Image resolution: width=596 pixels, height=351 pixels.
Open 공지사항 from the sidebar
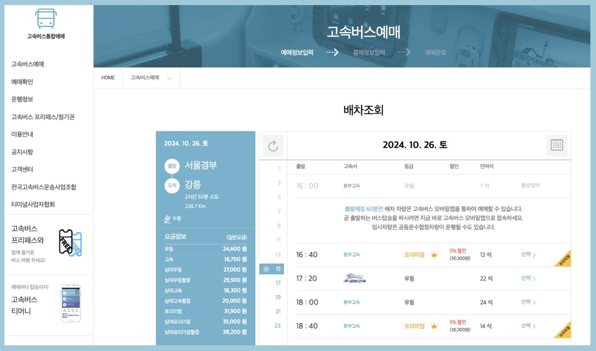tap(22, 152)
